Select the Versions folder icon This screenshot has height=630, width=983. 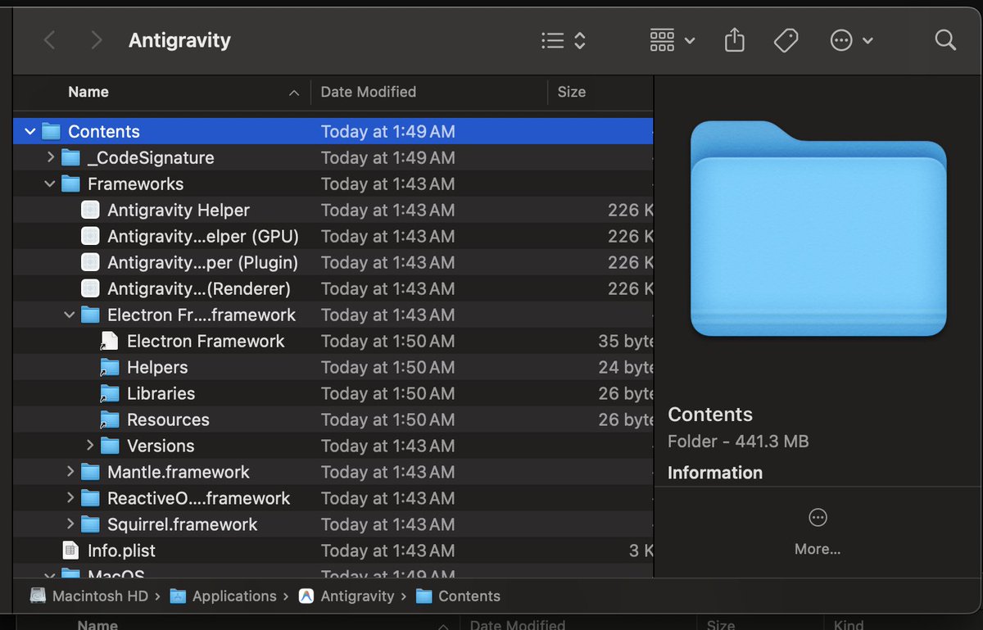(111, 446)
